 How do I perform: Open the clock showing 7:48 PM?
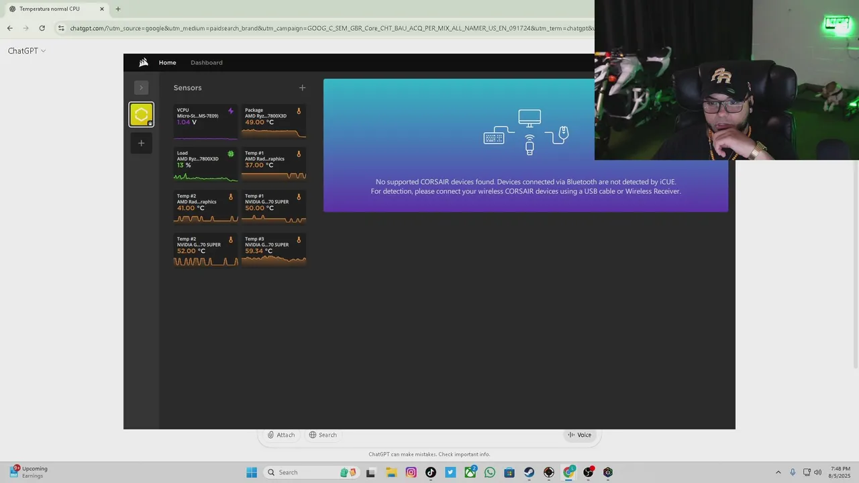point(840,472)
